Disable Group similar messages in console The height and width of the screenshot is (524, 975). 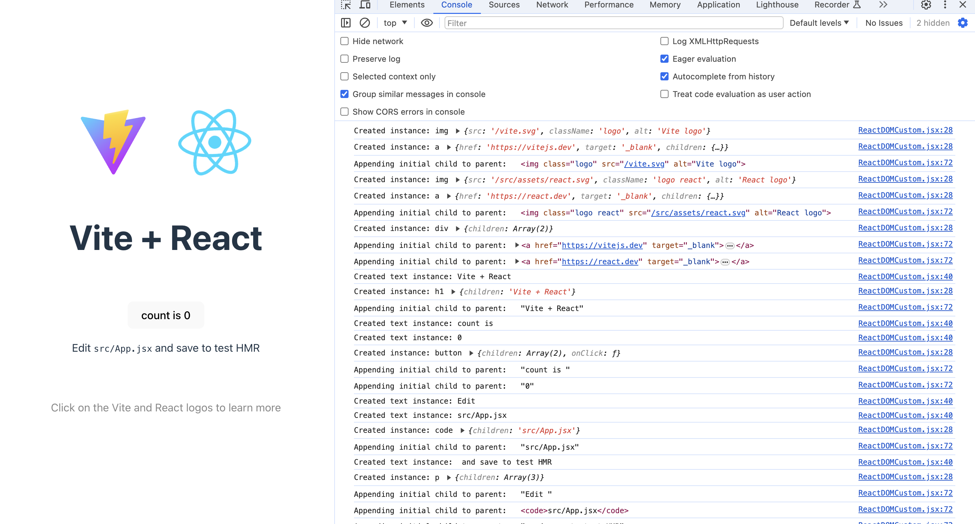coord(344,94)
